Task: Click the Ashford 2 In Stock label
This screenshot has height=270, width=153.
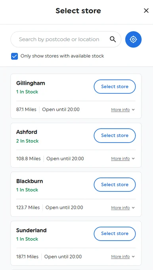Action: click(x=27, y=141)
